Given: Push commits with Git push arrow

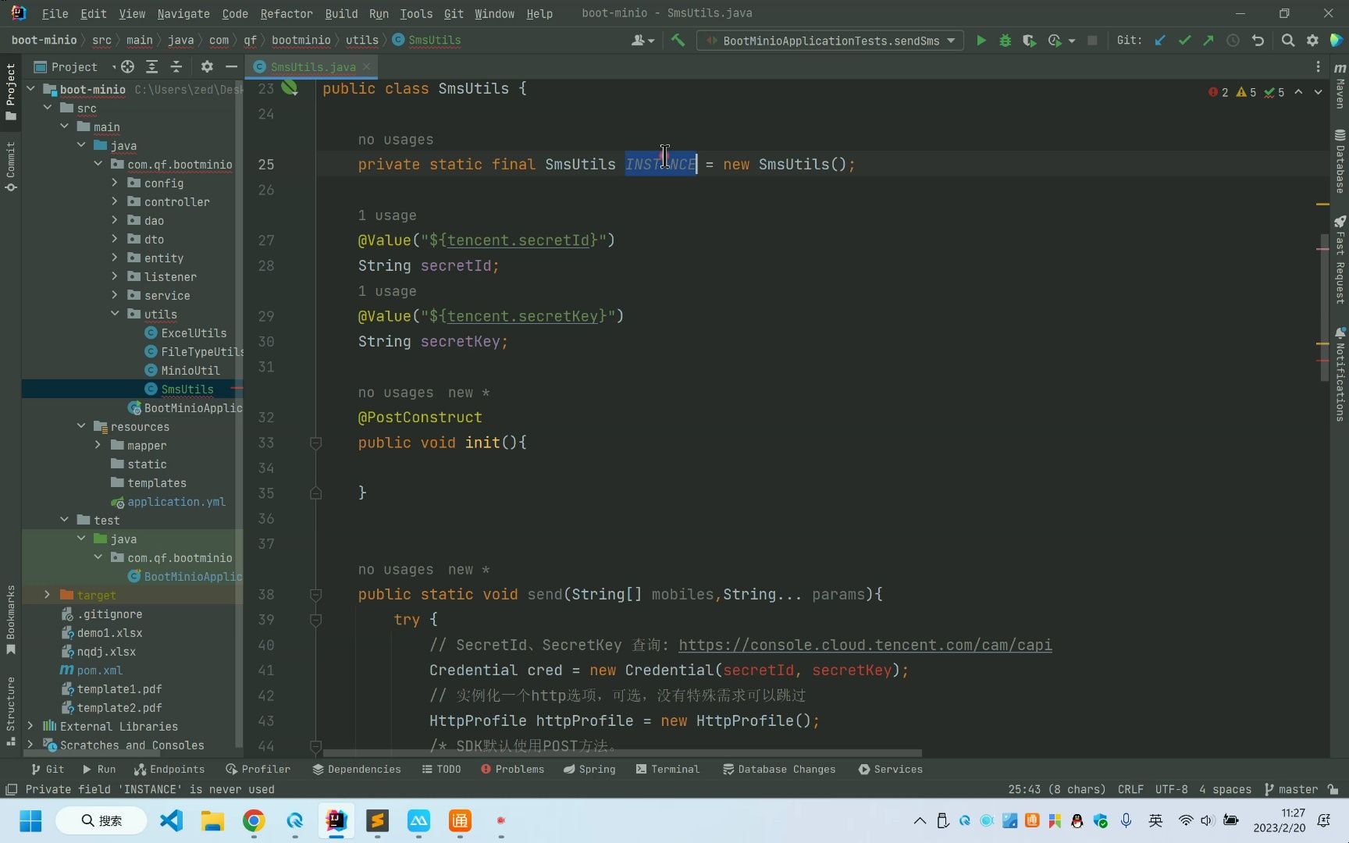Looking at the screenshot, I should 1208,41.
